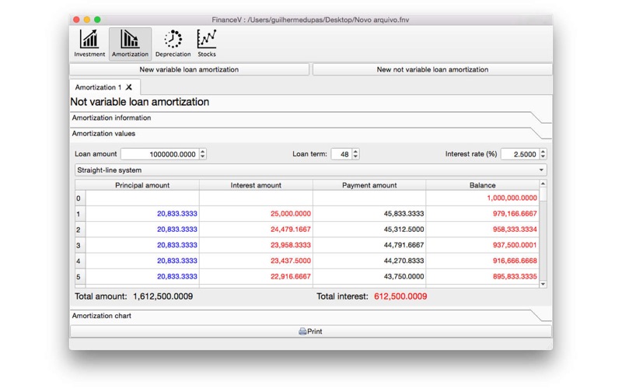
Task: Click the table scrollbar down arrow
Action: pos(543,284)
